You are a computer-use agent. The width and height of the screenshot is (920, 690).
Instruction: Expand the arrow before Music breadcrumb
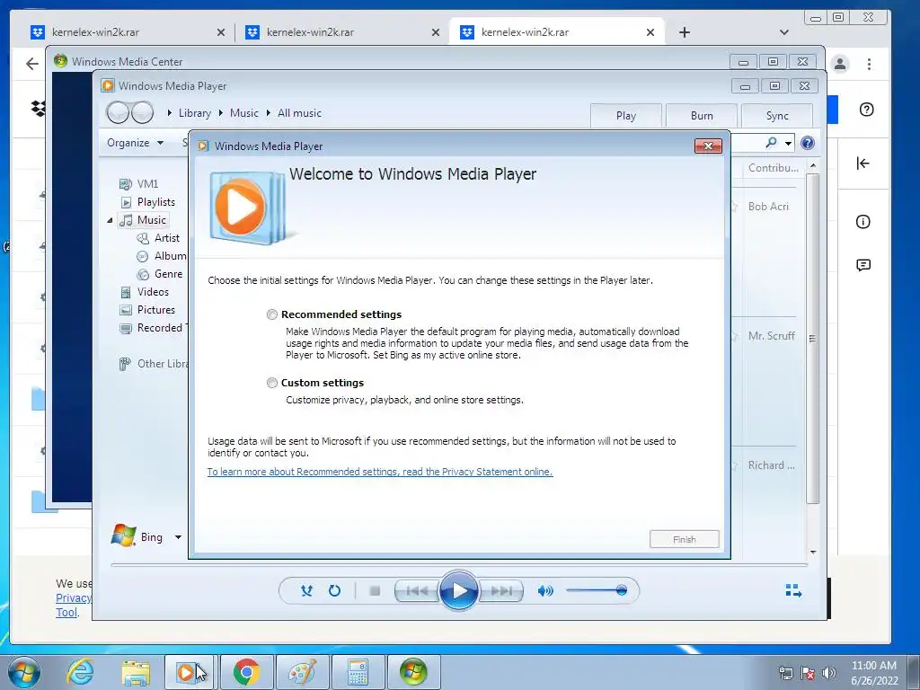[x=221, y=112]
